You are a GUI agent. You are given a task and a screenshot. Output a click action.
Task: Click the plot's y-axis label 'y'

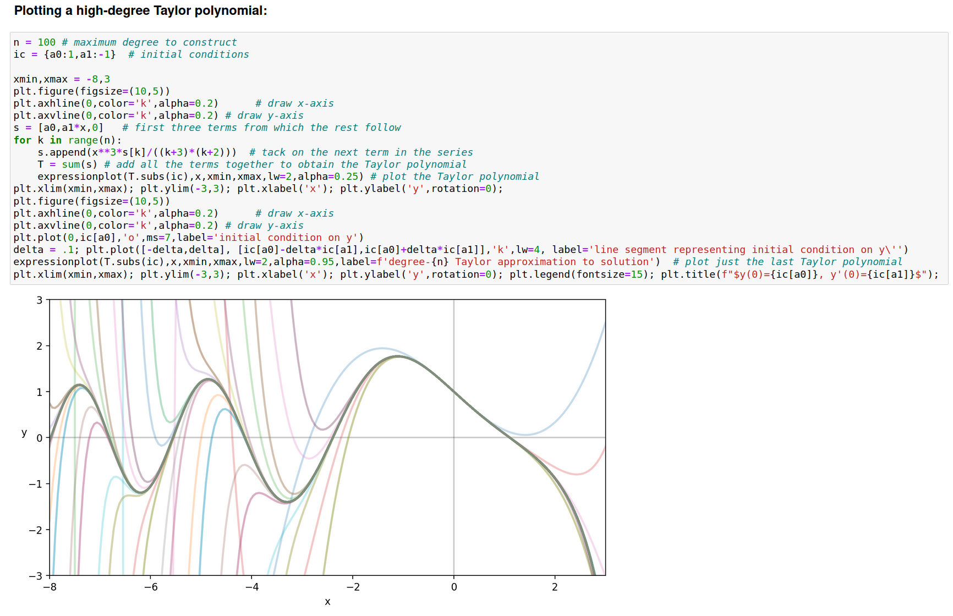click(x=24, y=433)
